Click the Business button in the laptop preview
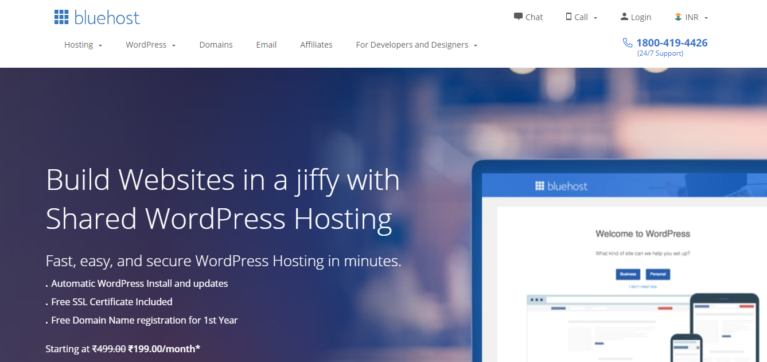The image size is (767, 362). (628, 274)
